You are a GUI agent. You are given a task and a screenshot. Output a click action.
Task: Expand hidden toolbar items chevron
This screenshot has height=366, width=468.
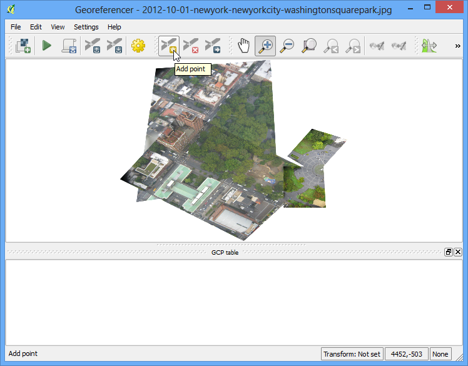(457, 46)
